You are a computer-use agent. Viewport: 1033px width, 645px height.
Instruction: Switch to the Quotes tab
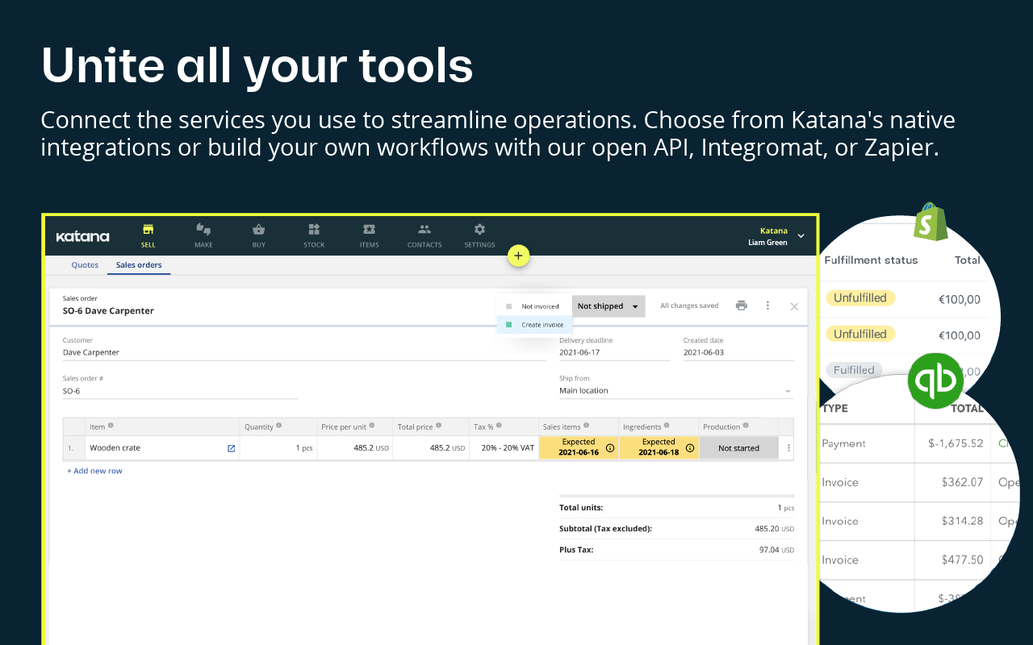click(85, 265)
